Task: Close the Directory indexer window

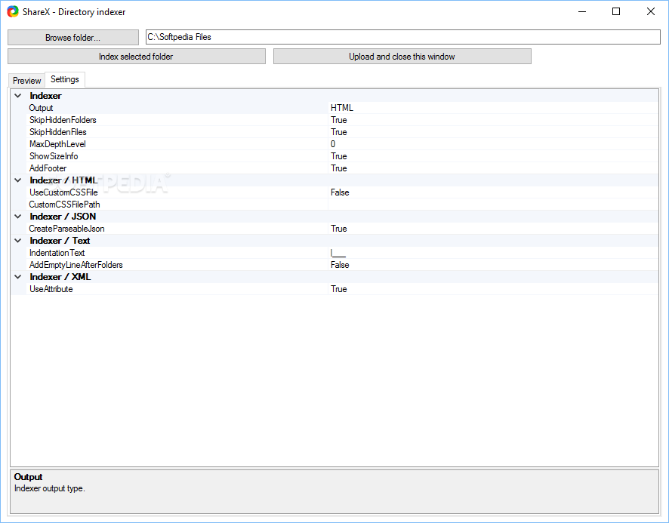Action: [x=651, y=11]
